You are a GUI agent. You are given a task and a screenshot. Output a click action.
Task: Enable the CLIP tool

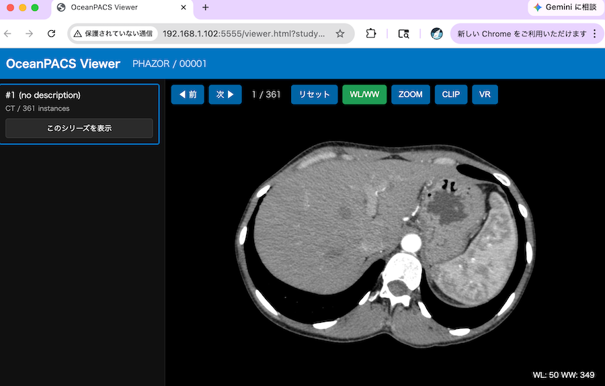(450, 95)
